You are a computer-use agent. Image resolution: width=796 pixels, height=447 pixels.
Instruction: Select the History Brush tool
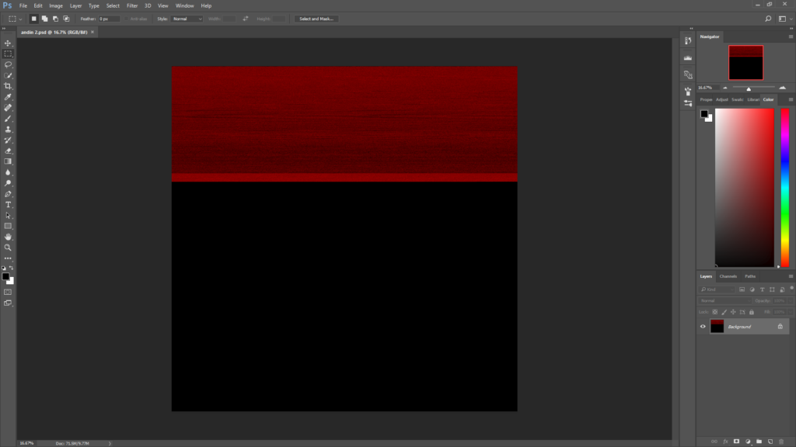[8, 140]
